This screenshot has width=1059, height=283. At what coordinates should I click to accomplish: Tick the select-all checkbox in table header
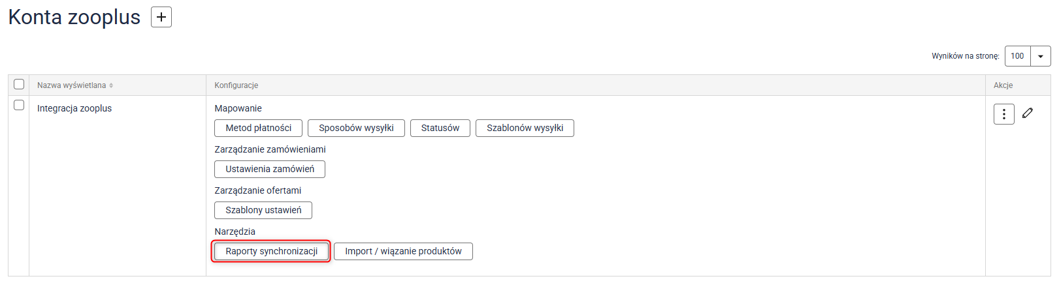click(x=19, y=84)
